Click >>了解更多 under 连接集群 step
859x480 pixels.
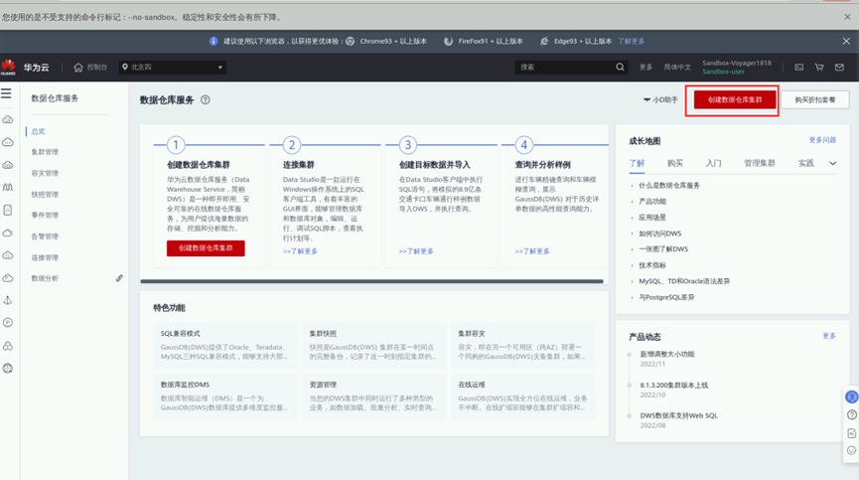[x=300, y=251]
